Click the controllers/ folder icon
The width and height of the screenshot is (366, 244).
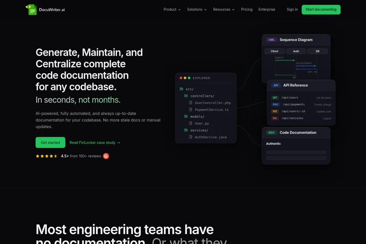186,96
